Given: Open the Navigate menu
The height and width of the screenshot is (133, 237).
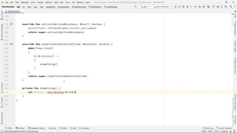Looking at the screenshot, I should [x=25, y=2].
